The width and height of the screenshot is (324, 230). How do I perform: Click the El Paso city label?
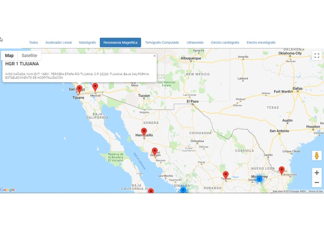[x=193, y=101]
